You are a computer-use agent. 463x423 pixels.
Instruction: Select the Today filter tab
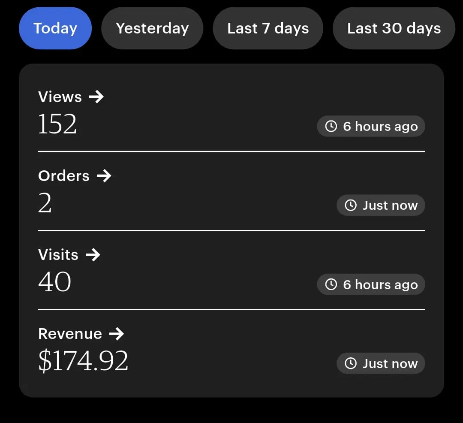55,28
